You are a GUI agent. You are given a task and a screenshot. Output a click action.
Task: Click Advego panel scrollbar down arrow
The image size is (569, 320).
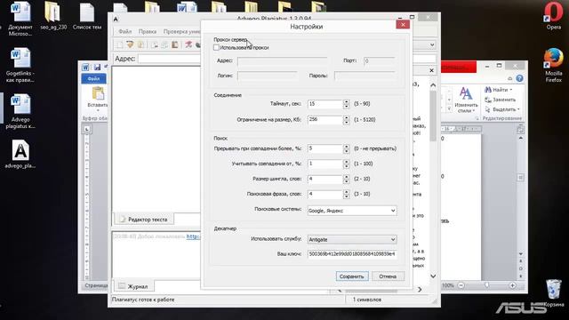[x=433, y=276]
